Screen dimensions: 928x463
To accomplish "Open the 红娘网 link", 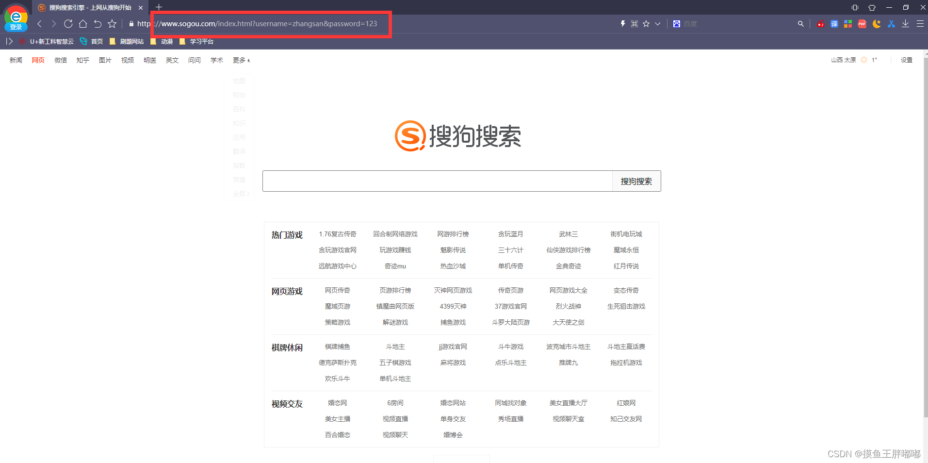I will click(626, 403).
